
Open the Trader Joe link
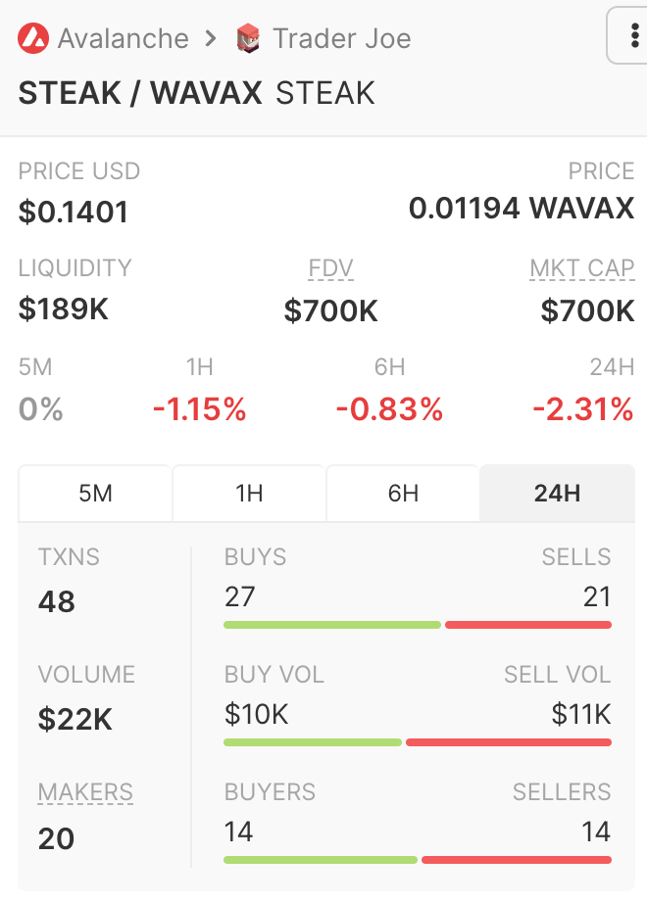click(x=341, y=39)
